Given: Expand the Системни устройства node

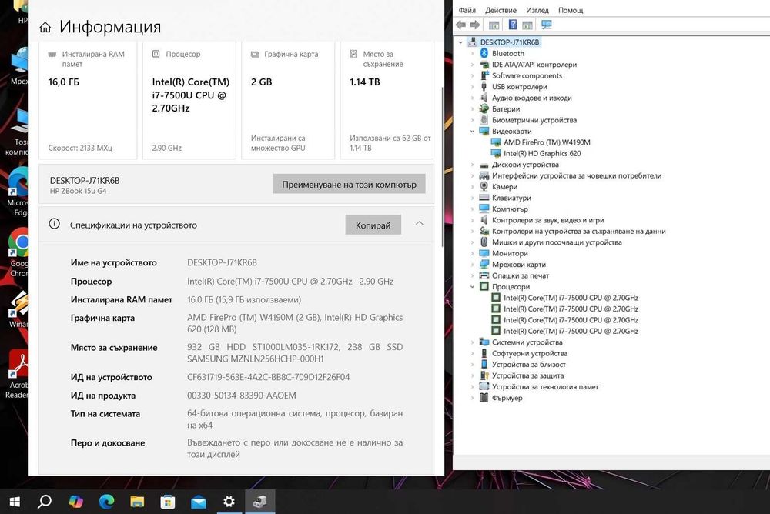Looking at the screenshot, I should [473, 342].
